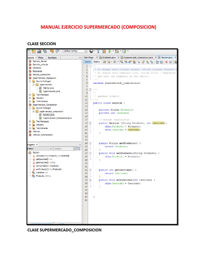The width and height of the screenshot is (197, 263).
Task: Select the Estudiante project
Action: point(37,71)
